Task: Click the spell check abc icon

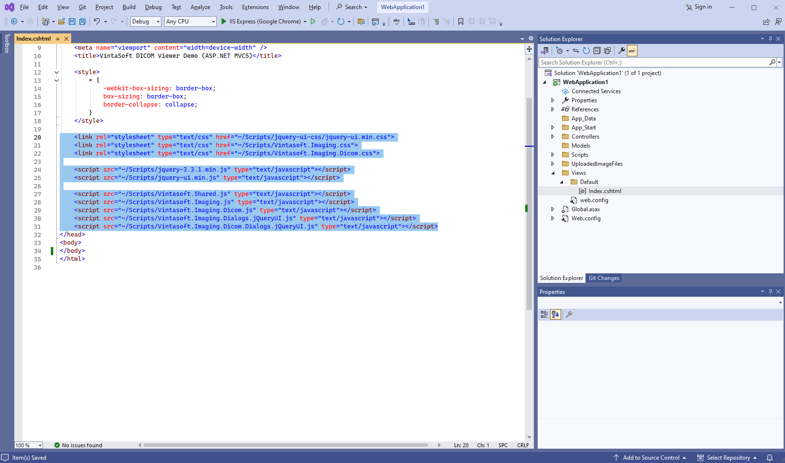Action: pos(396,22)
